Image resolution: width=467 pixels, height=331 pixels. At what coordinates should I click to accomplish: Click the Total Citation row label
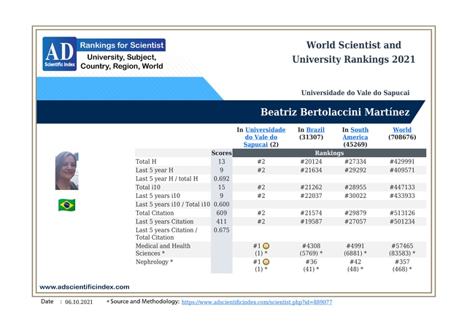click(155, 213)
